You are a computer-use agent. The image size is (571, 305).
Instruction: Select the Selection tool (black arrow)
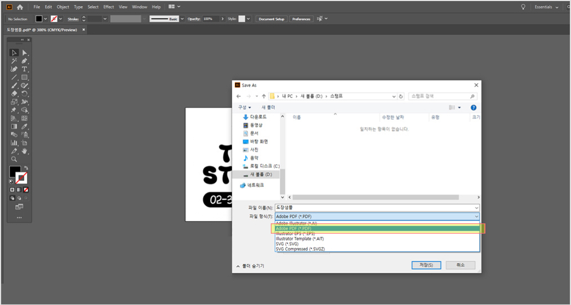pos(14,53)
